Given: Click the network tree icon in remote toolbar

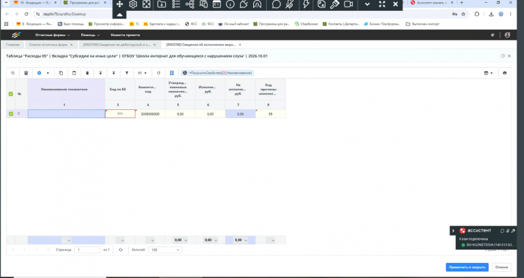Looking at the screenshot, I should coord(190,4).
